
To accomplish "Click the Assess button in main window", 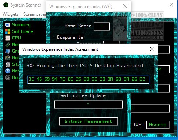I will point(158,125).
